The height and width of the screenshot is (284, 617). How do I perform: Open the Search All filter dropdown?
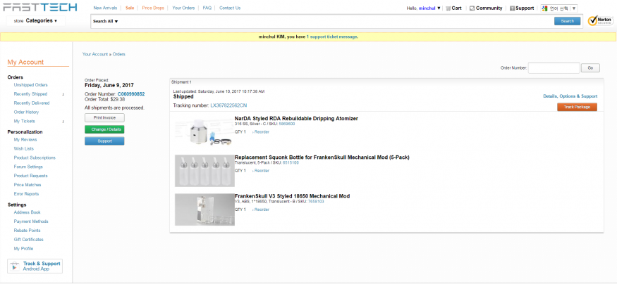[x=106, y=21]
